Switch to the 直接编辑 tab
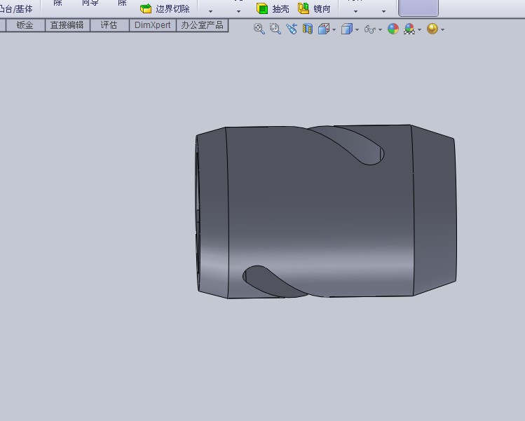Image resolution: width=525 pixels, height=421 pixels. tap(67, 25)
